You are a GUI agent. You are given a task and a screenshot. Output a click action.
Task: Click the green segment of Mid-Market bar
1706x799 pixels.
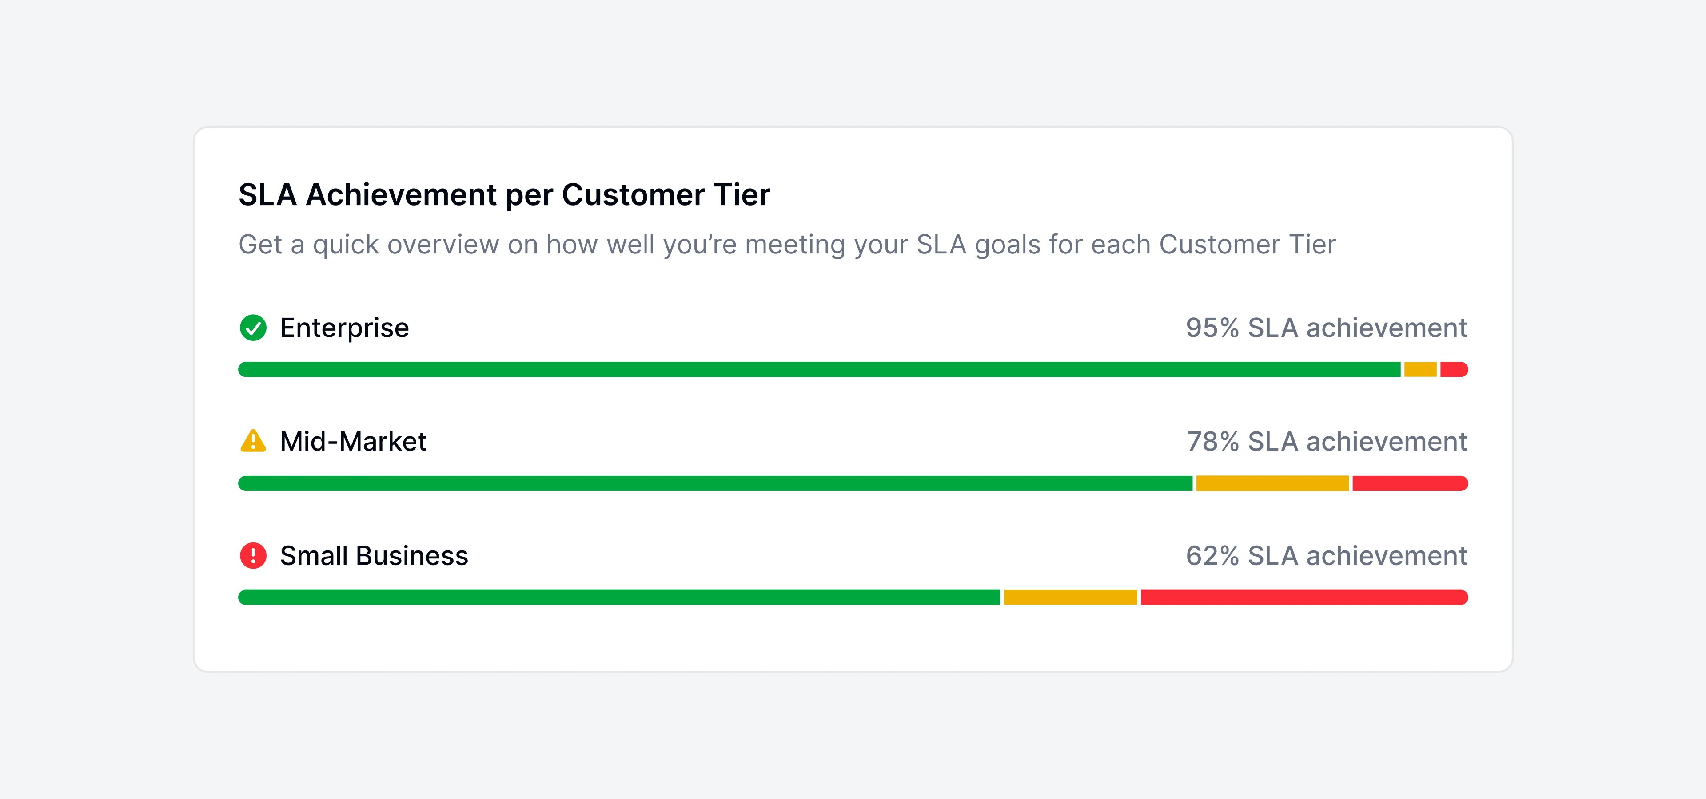(715, 483)
